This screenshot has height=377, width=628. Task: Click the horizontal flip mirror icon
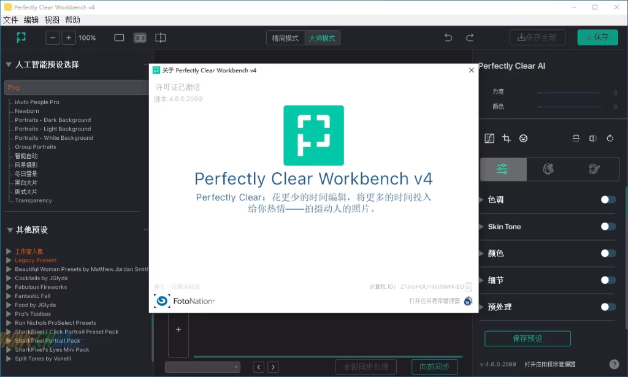(592, 139)
